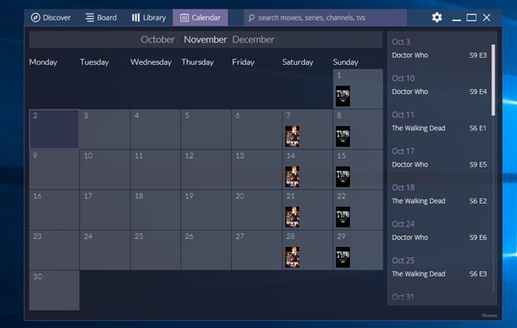This screenshot has height=328, width=517.
Task: Focus the search movies, series input field
Action: point(325,17)
